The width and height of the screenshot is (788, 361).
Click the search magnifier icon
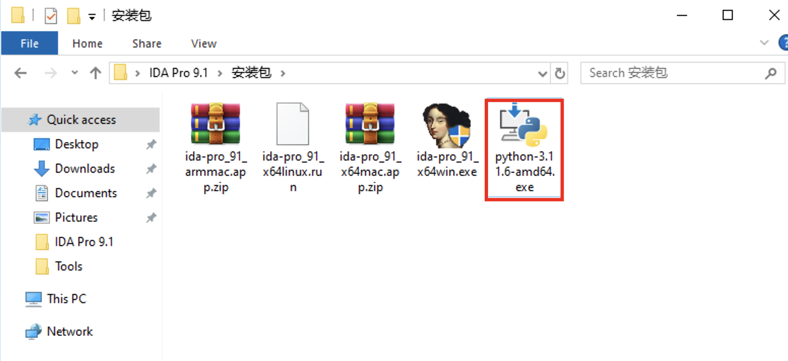pos(771,73)
